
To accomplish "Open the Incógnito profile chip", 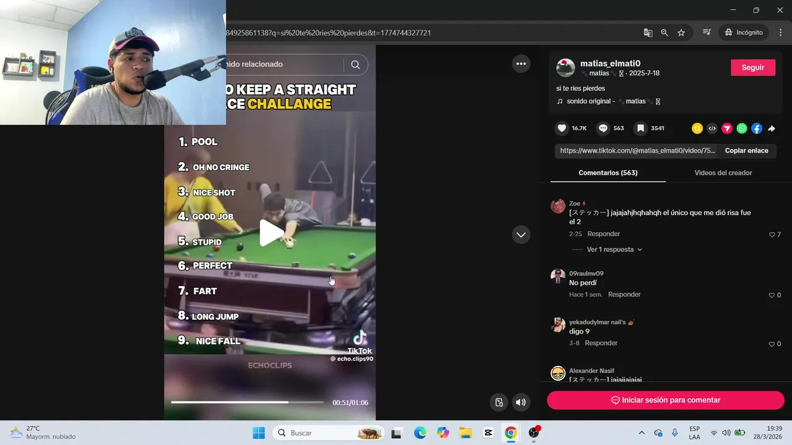I will click(x=744, y=33).
